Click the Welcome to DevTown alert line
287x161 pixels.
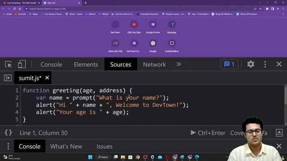click(x=112, y=105)
